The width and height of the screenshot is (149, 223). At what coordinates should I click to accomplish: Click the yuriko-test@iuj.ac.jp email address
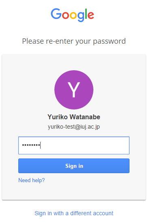coord(74,127)
